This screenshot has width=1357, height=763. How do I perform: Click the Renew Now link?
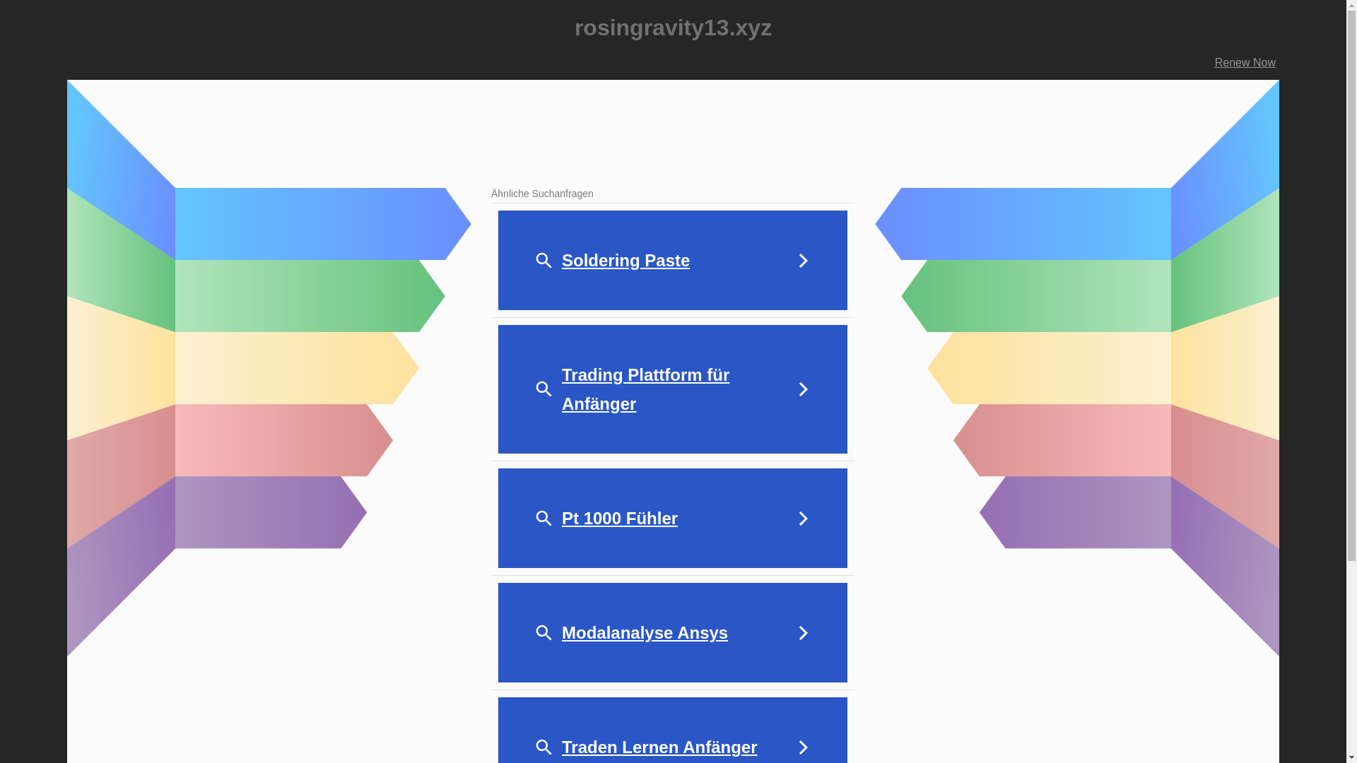pyautogui.click(x=1245, y=63)
